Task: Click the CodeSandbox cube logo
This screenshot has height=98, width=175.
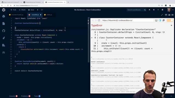Action: coord(4,10)
